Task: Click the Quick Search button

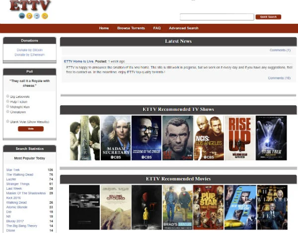Action: pyautogui.click(x=268, y=17)
